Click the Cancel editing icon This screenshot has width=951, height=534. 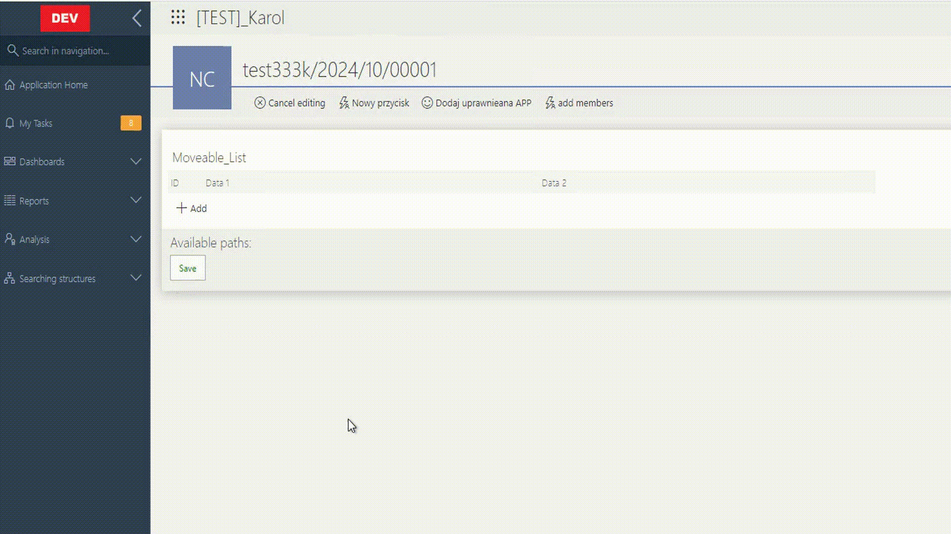[x=260, y=103]
